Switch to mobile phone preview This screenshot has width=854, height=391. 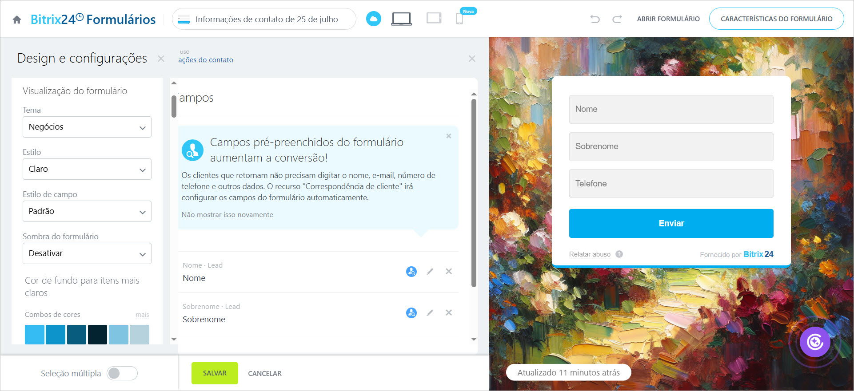[459, 19]
